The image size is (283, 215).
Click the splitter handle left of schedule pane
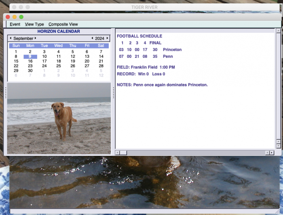click(113, 93)
